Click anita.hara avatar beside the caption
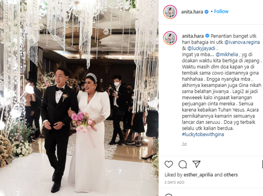 pos(170,38)
